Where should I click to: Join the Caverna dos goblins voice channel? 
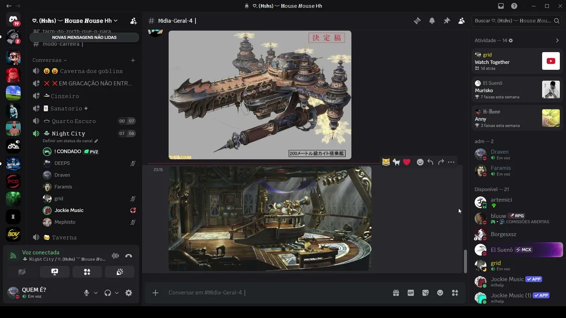click(x=84, y=71)
